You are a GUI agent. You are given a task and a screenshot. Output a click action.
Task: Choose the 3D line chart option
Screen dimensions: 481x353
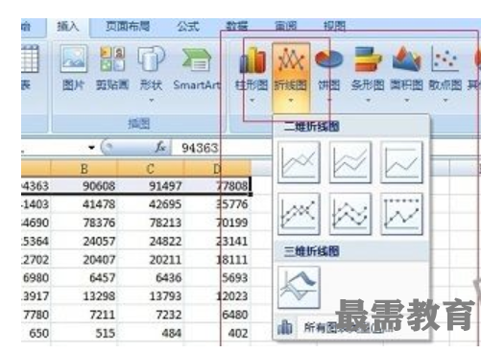pos(299,287)
